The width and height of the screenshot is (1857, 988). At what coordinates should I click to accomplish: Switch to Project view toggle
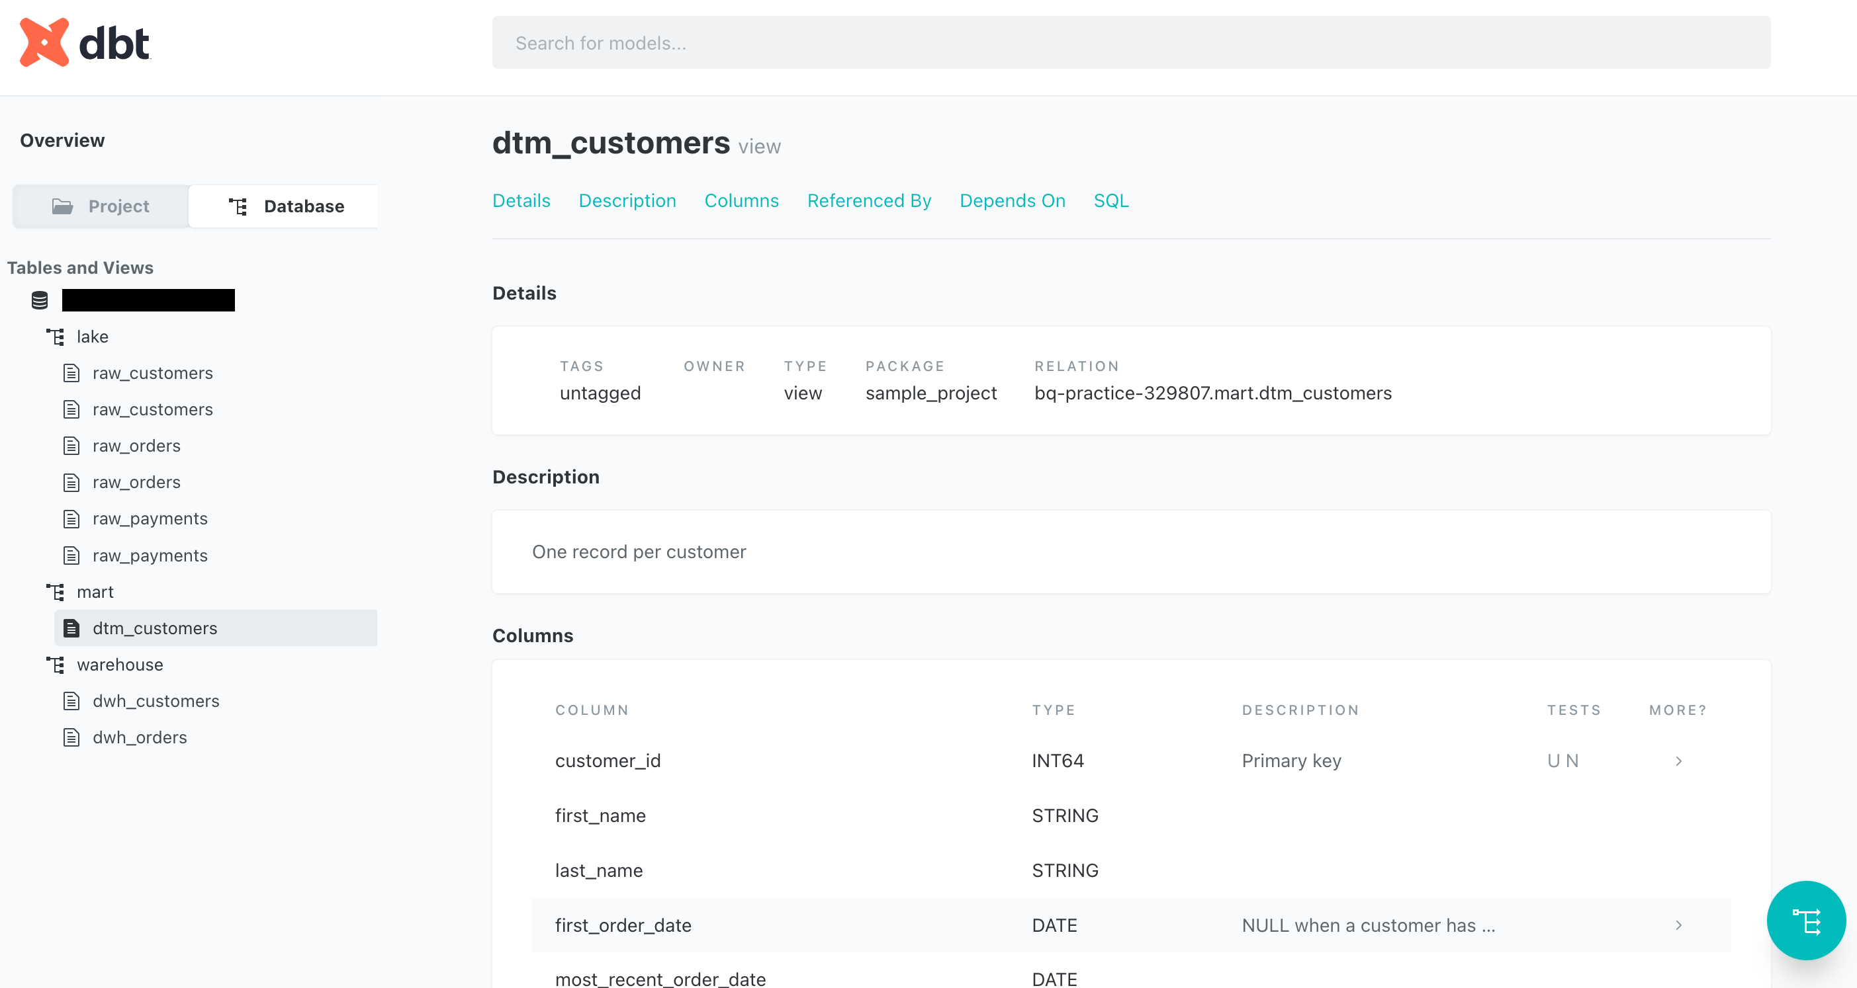point(101,206)
